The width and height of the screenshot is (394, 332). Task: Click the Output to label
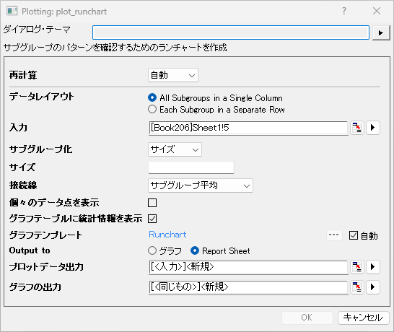[x=30, y=250]
